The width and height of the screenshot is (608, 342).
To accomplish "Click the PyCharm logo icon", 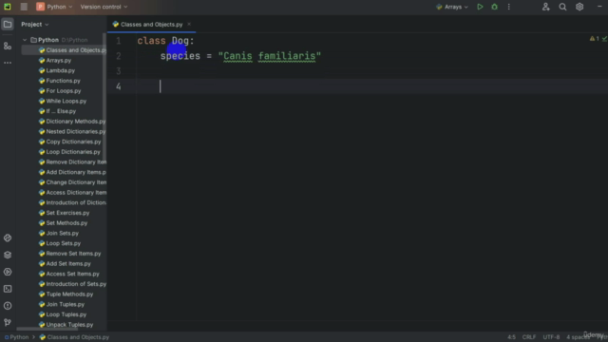I will point(8,7).
